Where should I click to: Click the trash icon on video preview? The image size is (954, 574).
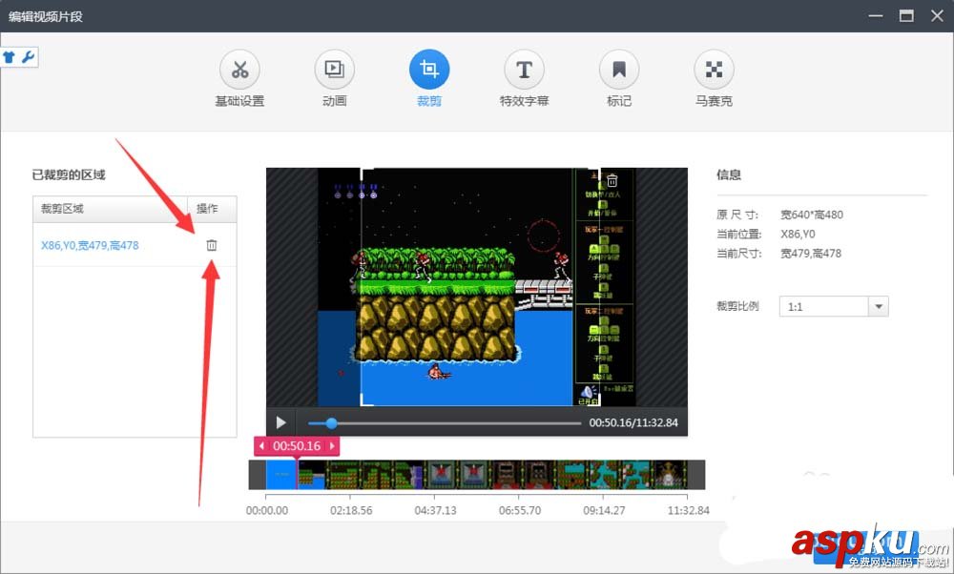[x=612, y=180]
